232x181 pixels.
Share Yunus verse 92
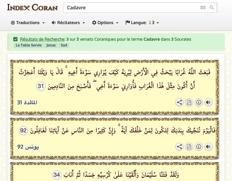[x=179, y=147]
